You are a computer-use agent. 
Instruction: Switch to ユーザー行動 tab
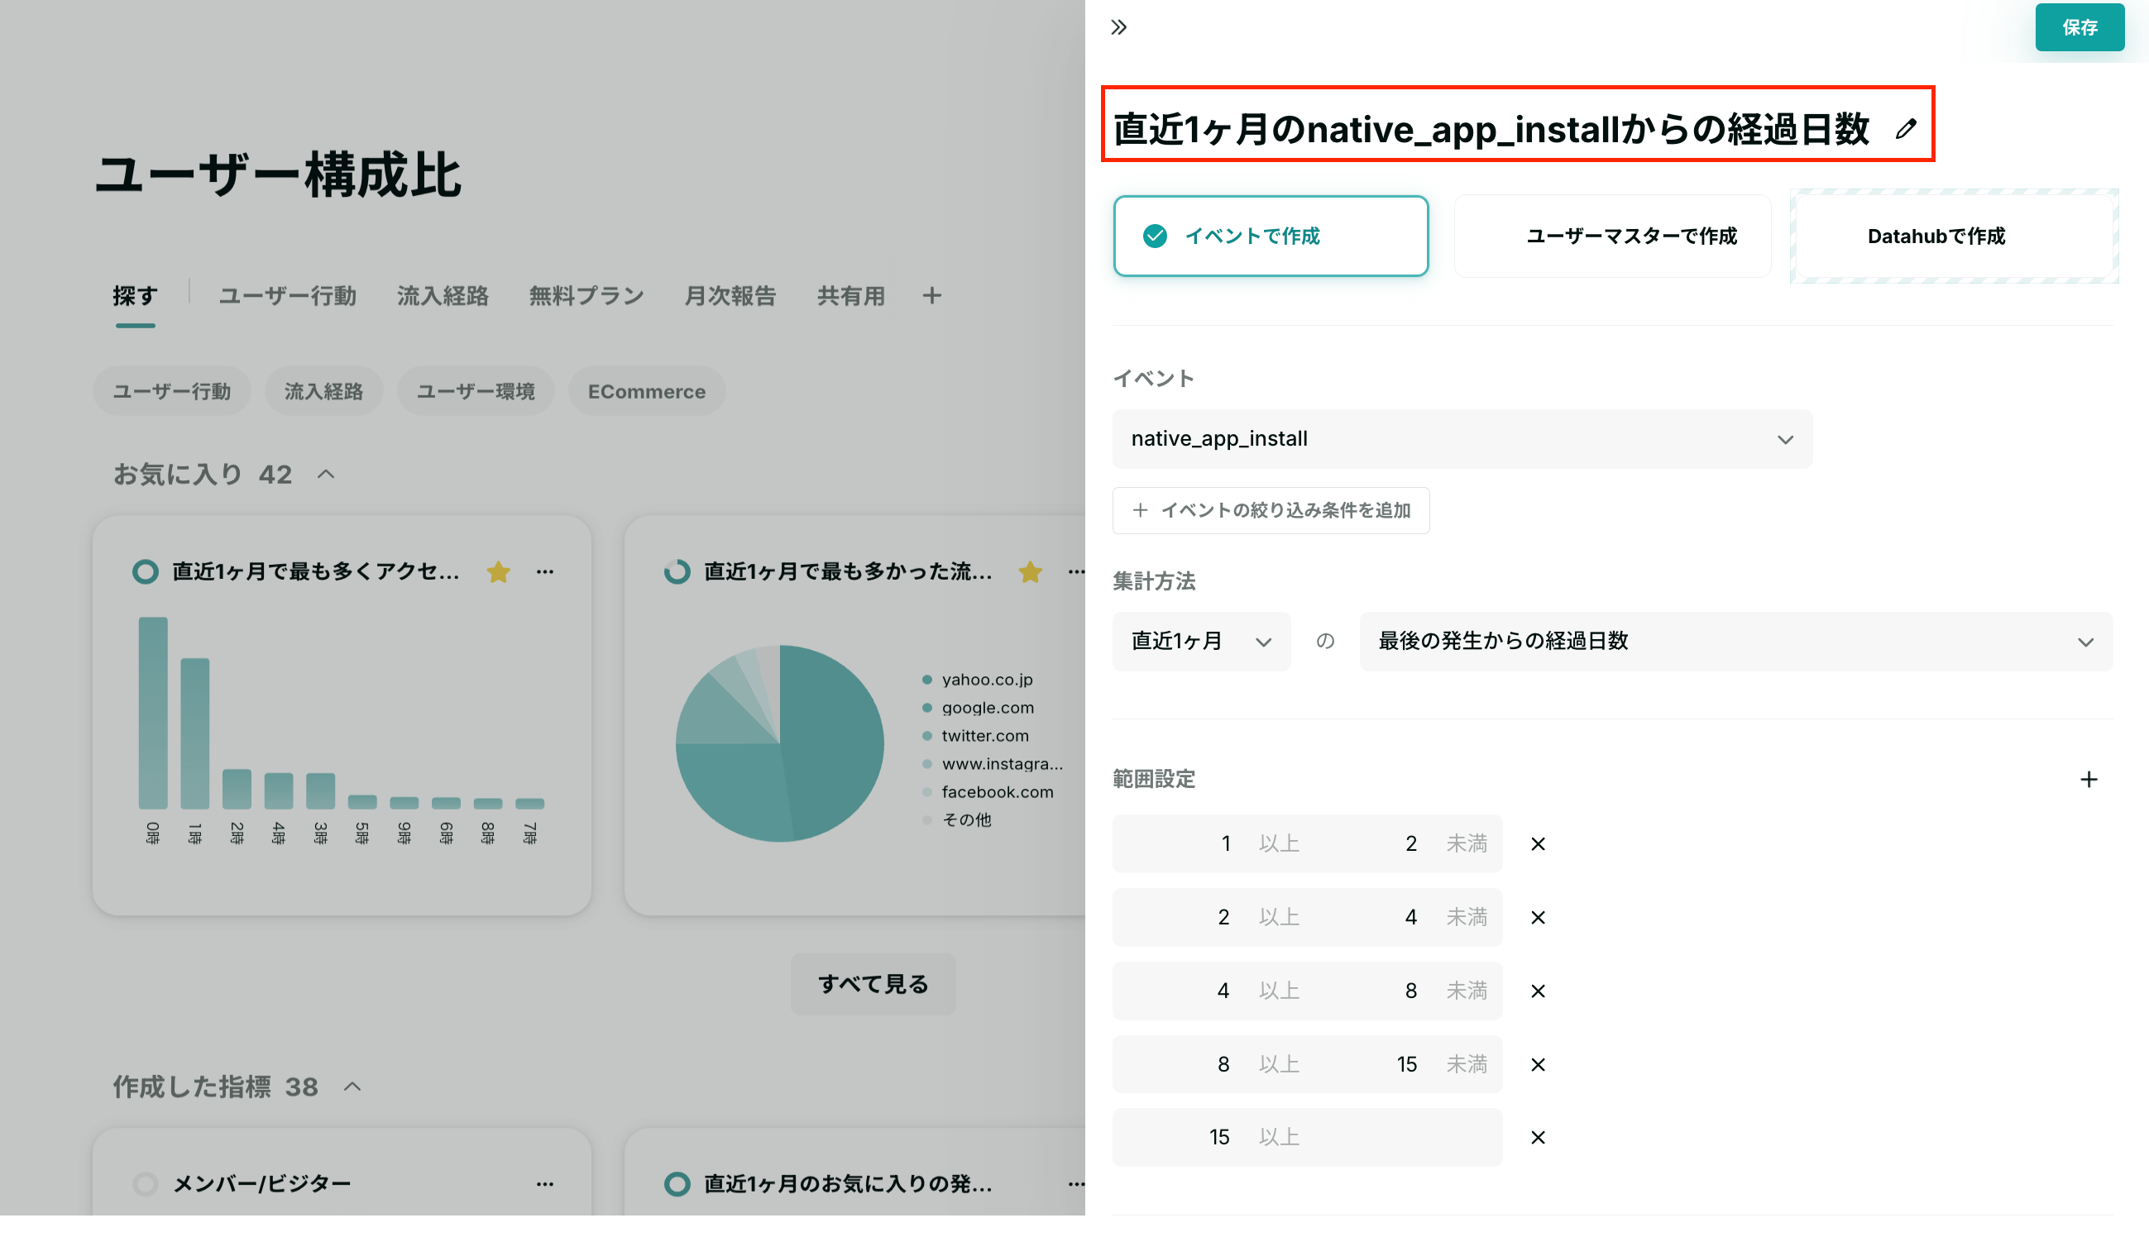(287, 296)
